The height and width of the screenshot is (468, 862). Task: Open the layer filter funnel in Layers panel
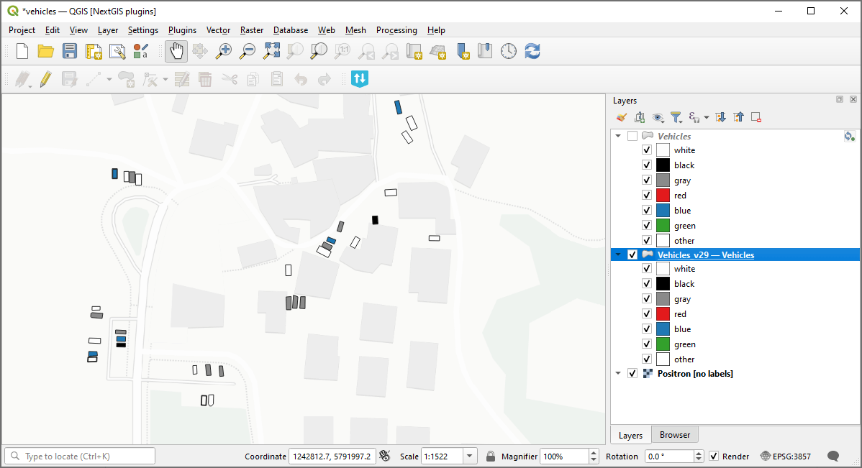click(x=676, y=117)
